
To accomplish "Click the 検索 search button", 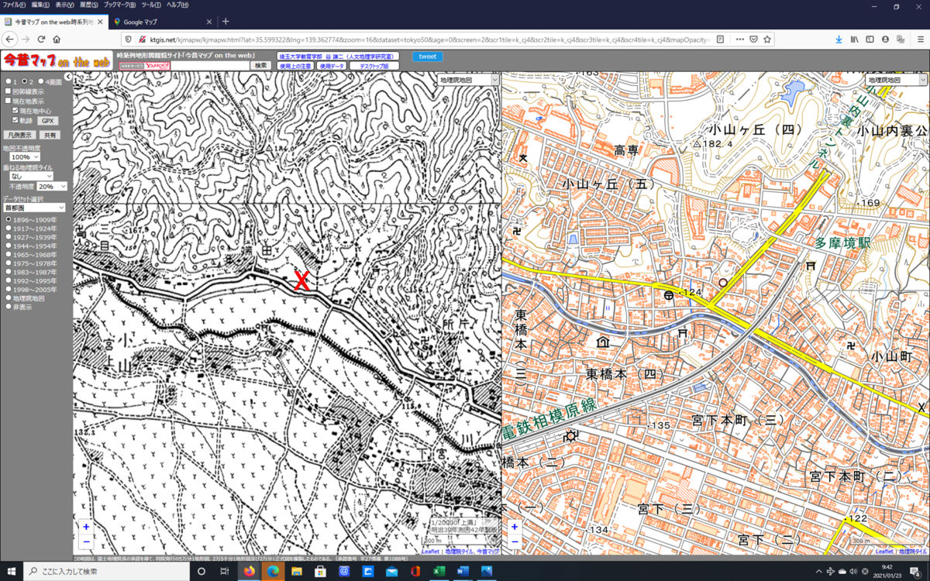I will 260,66.
